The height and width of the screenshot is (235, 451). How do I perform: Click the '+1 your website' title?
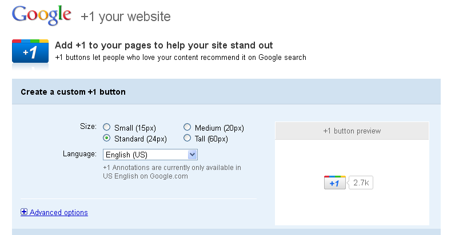click(x=126, y=17)
